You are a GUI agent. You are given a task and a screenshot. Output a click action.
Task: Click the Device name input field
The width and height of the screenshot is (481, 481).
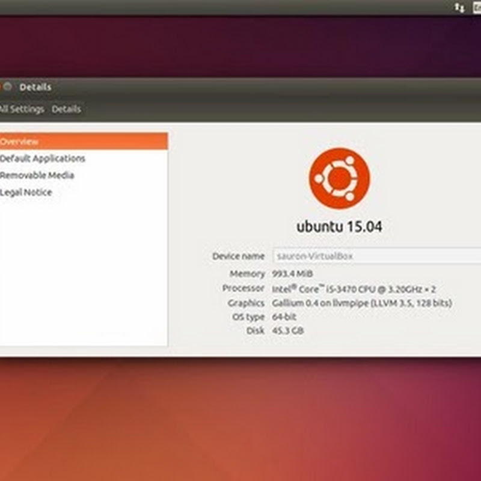point(377,256)
